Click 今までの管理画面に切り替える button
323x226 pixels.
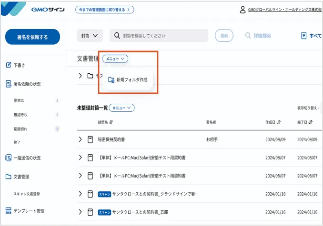[x=105, y=10]
